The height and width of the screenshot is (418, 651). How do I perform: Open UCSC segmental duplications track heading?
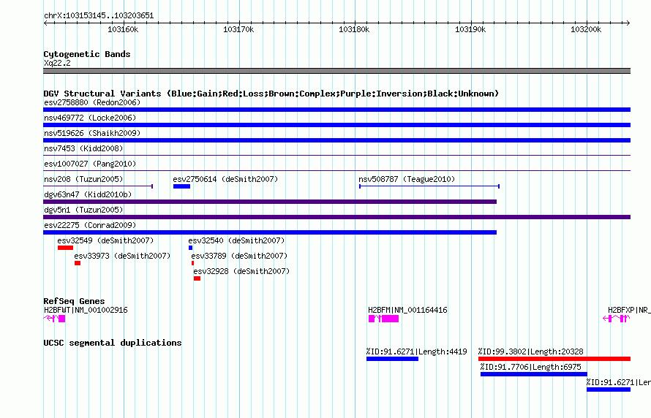113,343
